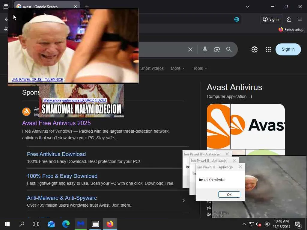The image size is (307, 230).
Task: Click the large Avast logo image
Action: pyautogui.click(x=258, y=126)
